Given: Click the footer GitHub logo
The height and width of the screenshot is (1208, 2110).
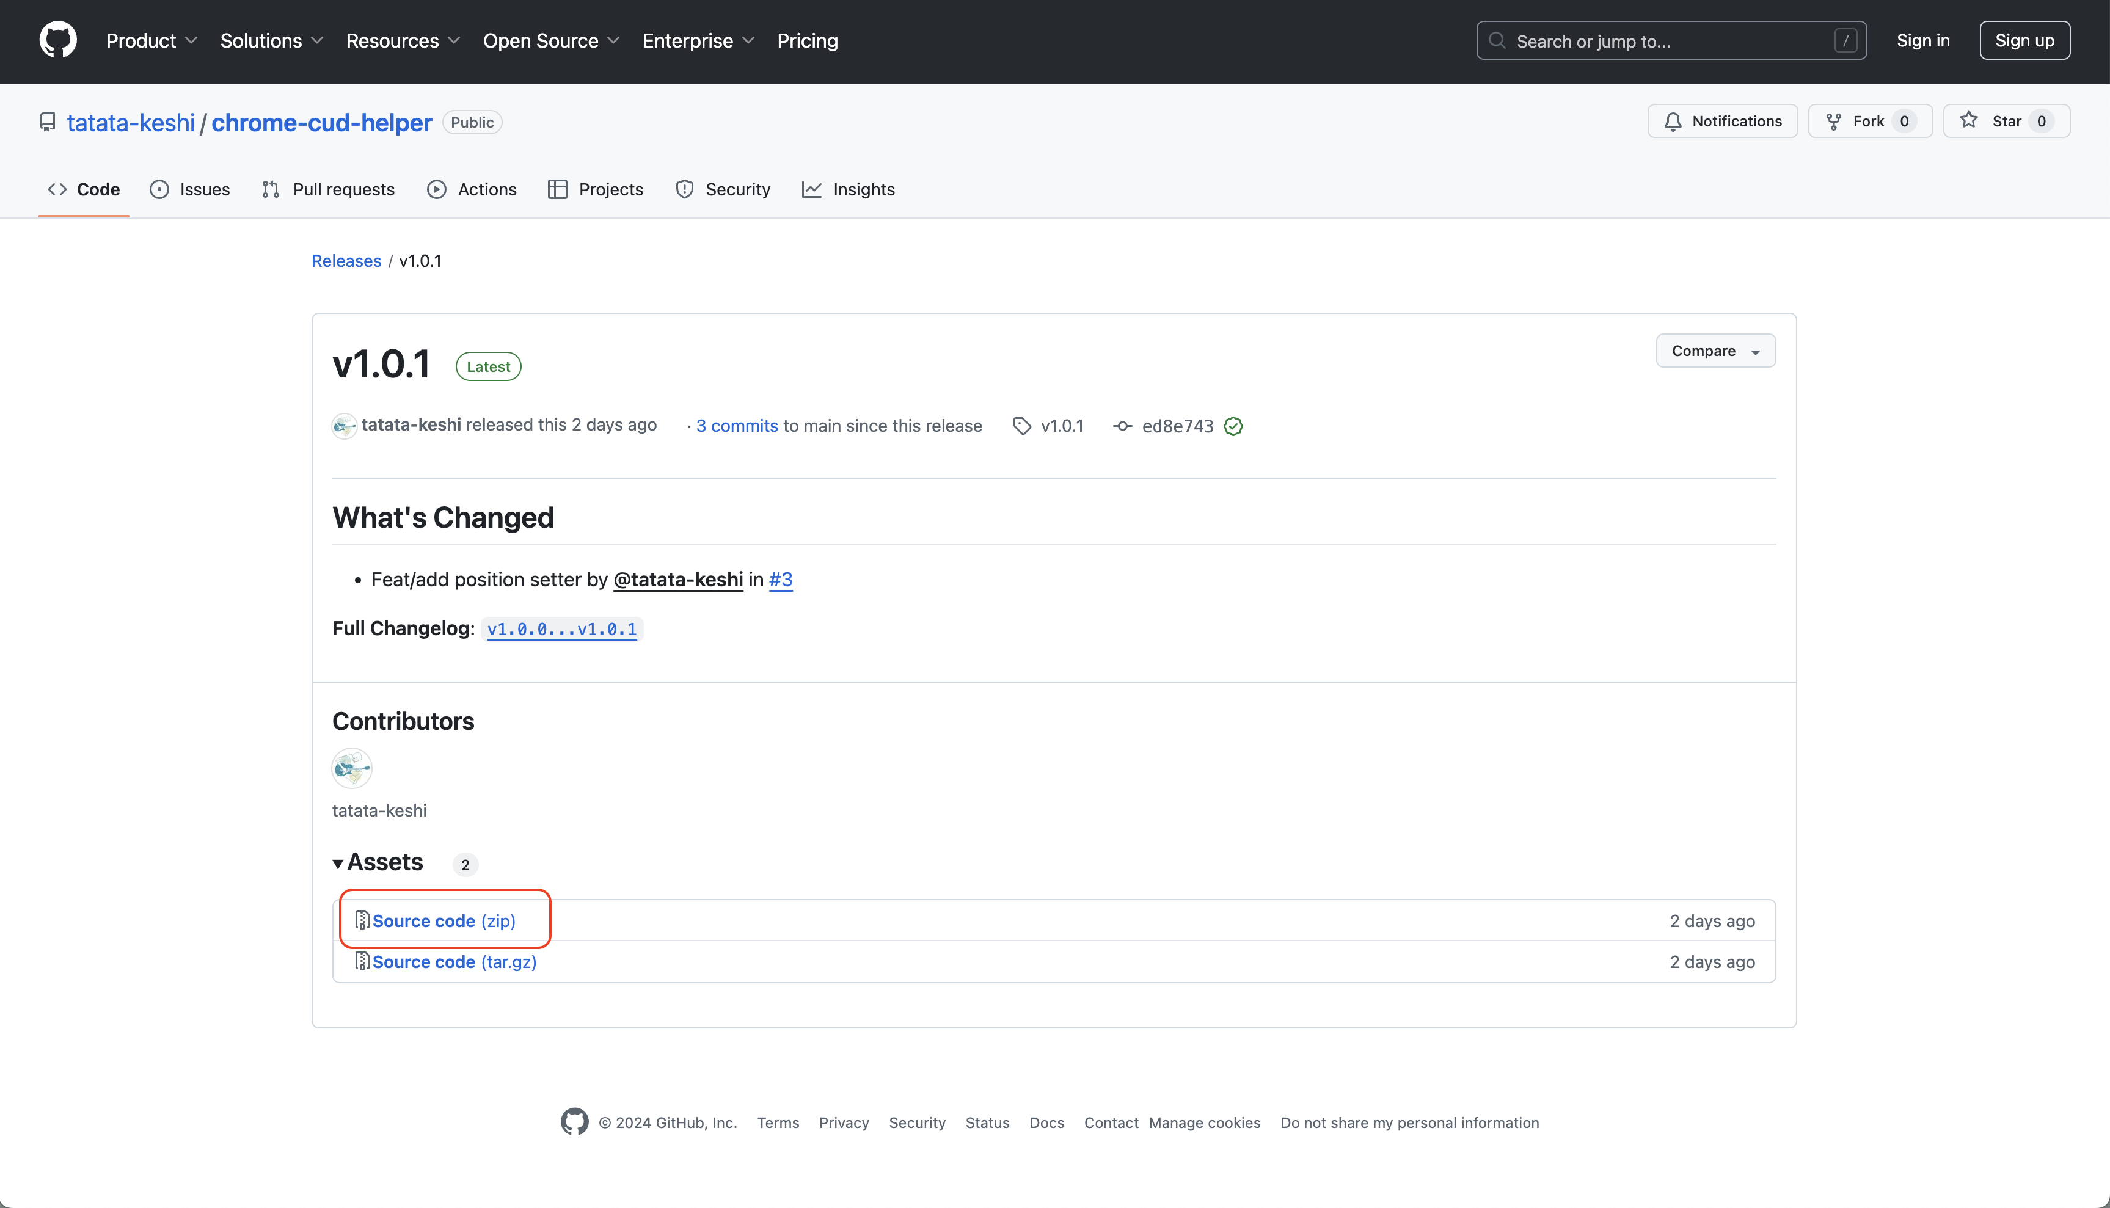Looking at the screenshot, I should [x=574, y=1122].
